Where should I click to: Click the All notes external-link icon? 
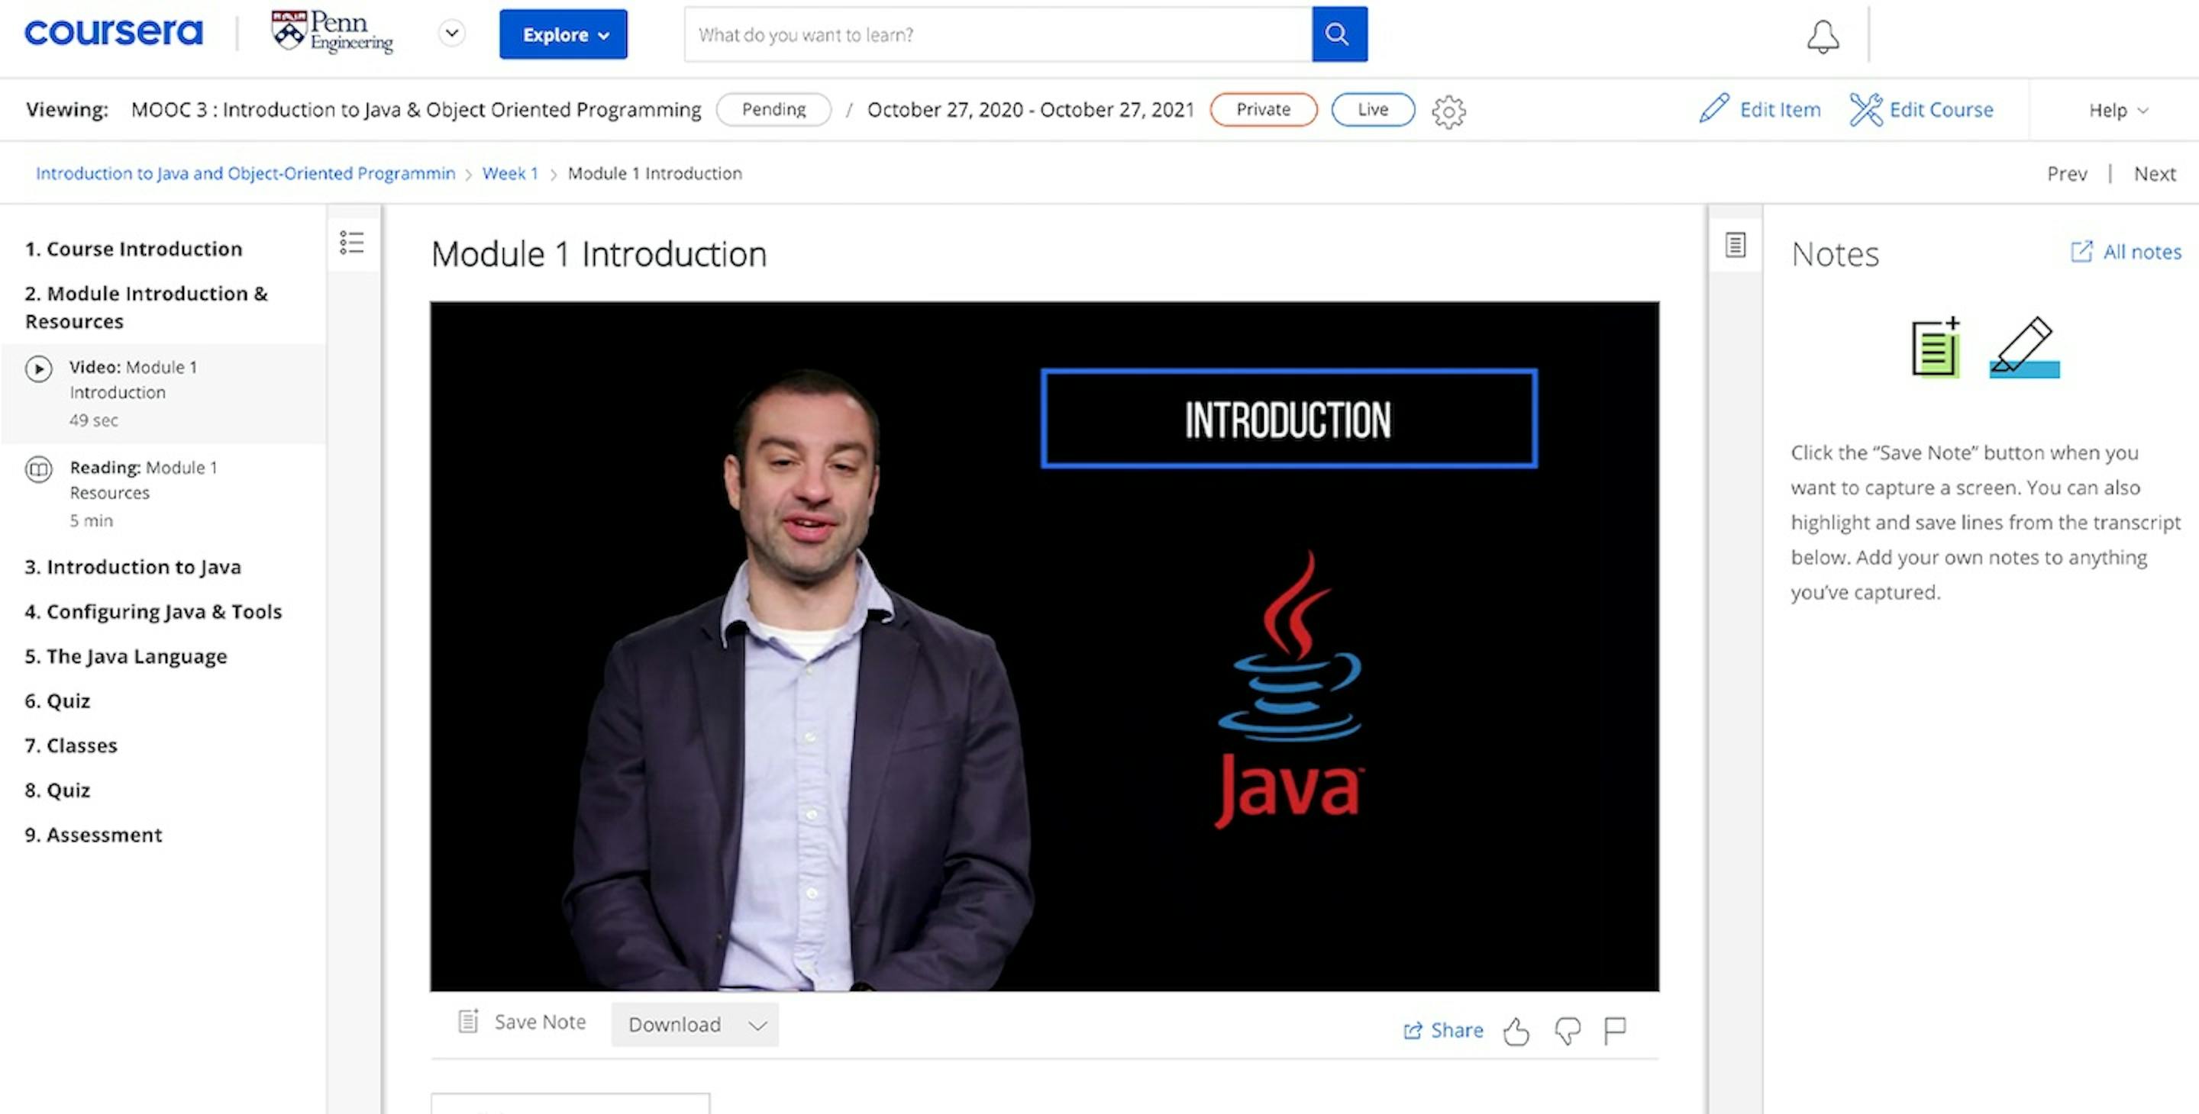[x=2081, y=251]
